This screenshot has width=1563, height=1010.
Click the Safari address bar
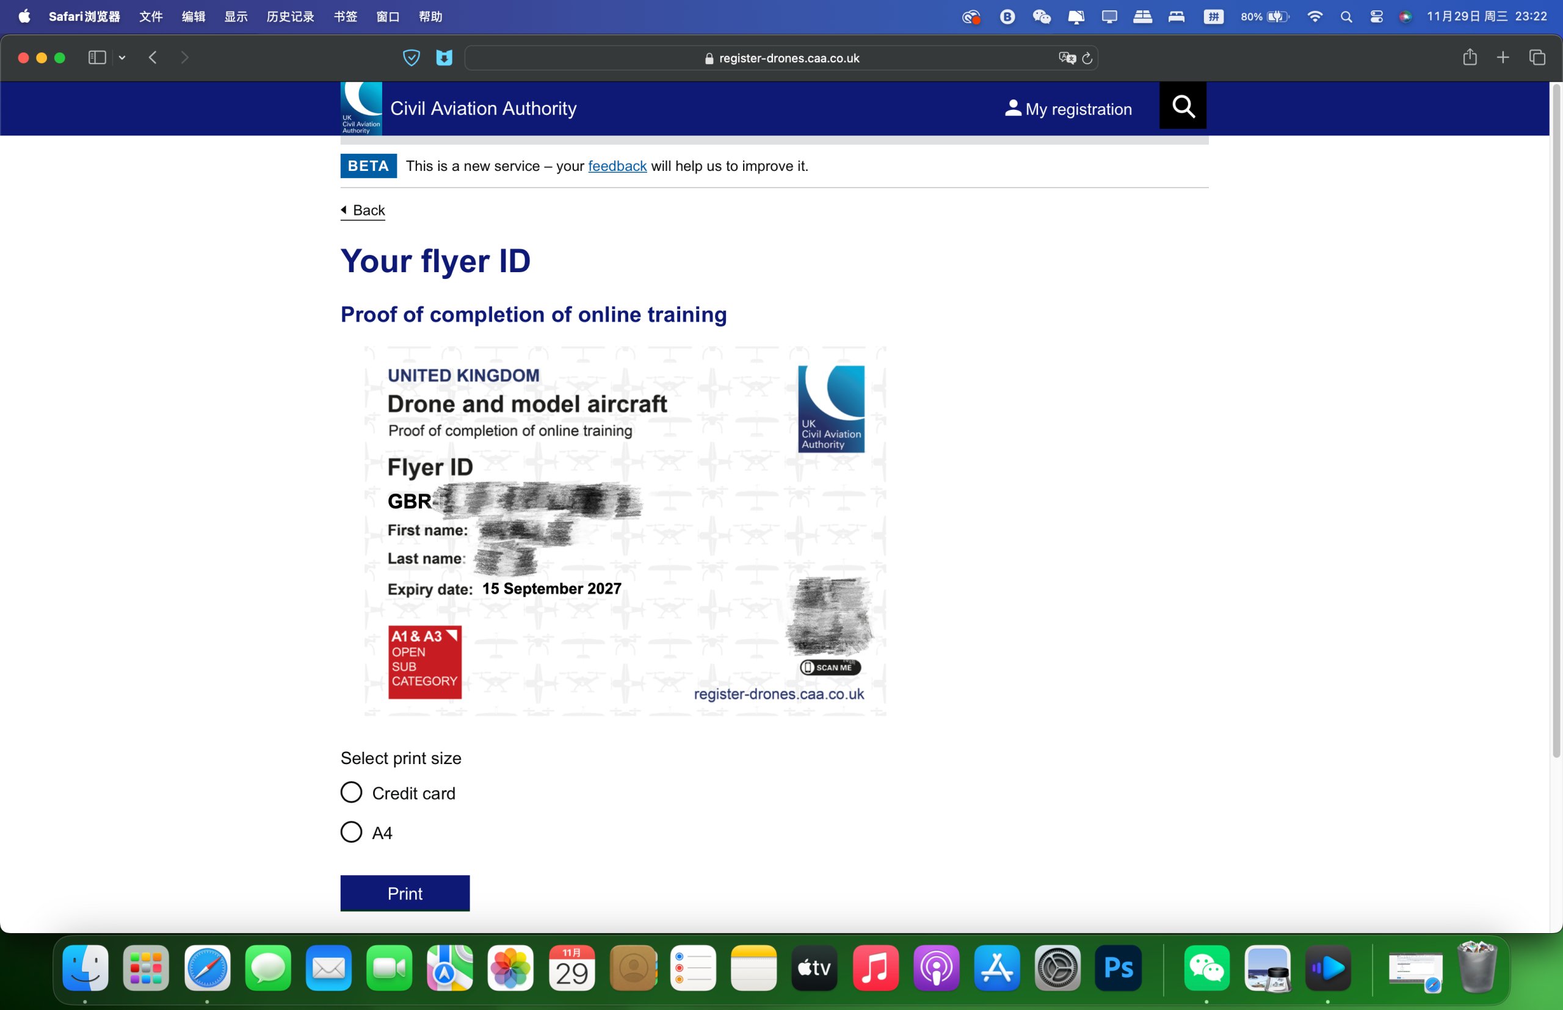click(x=781, y=58)
